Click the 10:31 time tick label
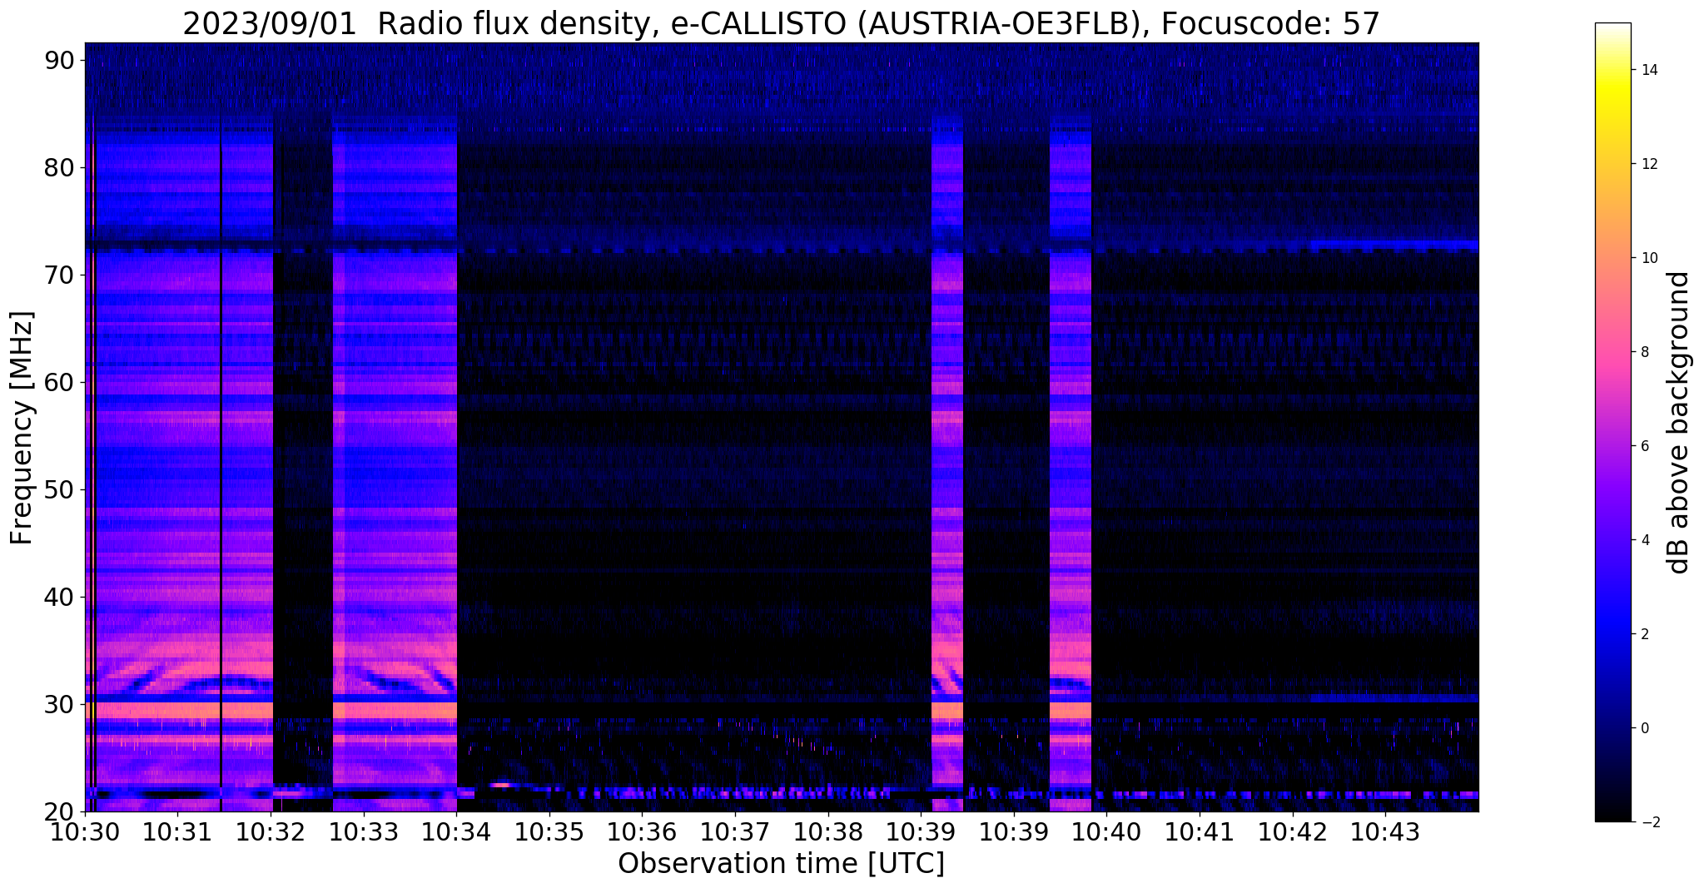The height and width of the screenshot is (888, 1704). [x=178, y=832]
